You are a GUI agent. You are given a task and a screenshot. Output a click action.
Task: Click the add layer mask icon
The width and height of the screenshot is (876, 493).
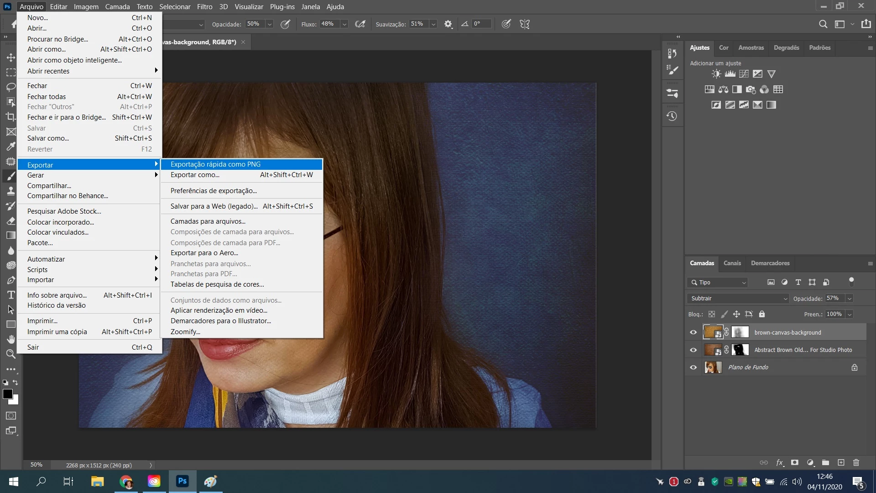[795, 462]
